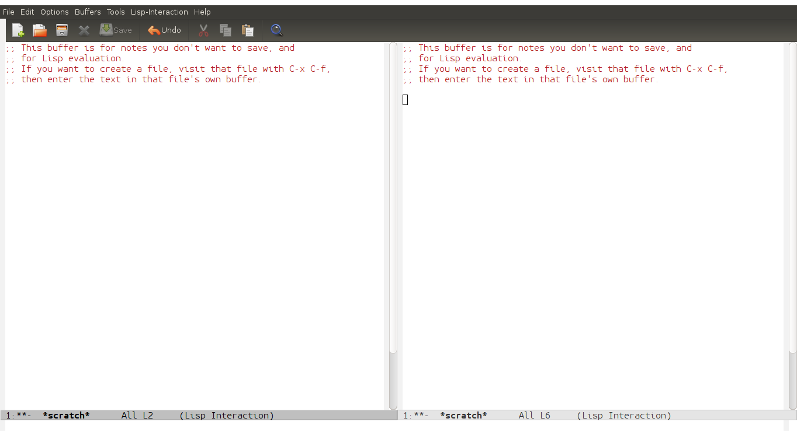Screen dimensions: 797x436
Task: Open the Lisp-Interaction menu
Action: tap(160, 12)
